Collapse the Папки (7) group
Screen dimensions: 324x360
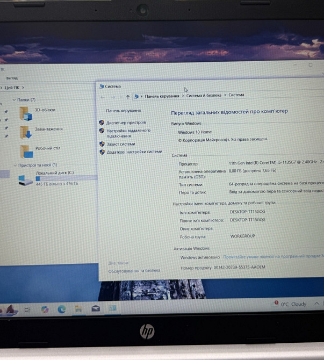click(14, 100)
